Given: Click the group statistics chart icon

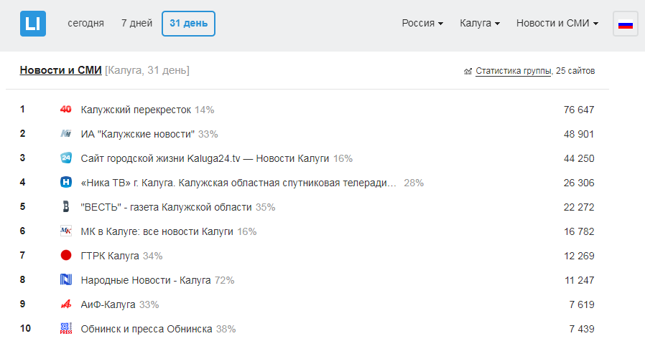Looking at the screenshot, I should tap(468, 72).
